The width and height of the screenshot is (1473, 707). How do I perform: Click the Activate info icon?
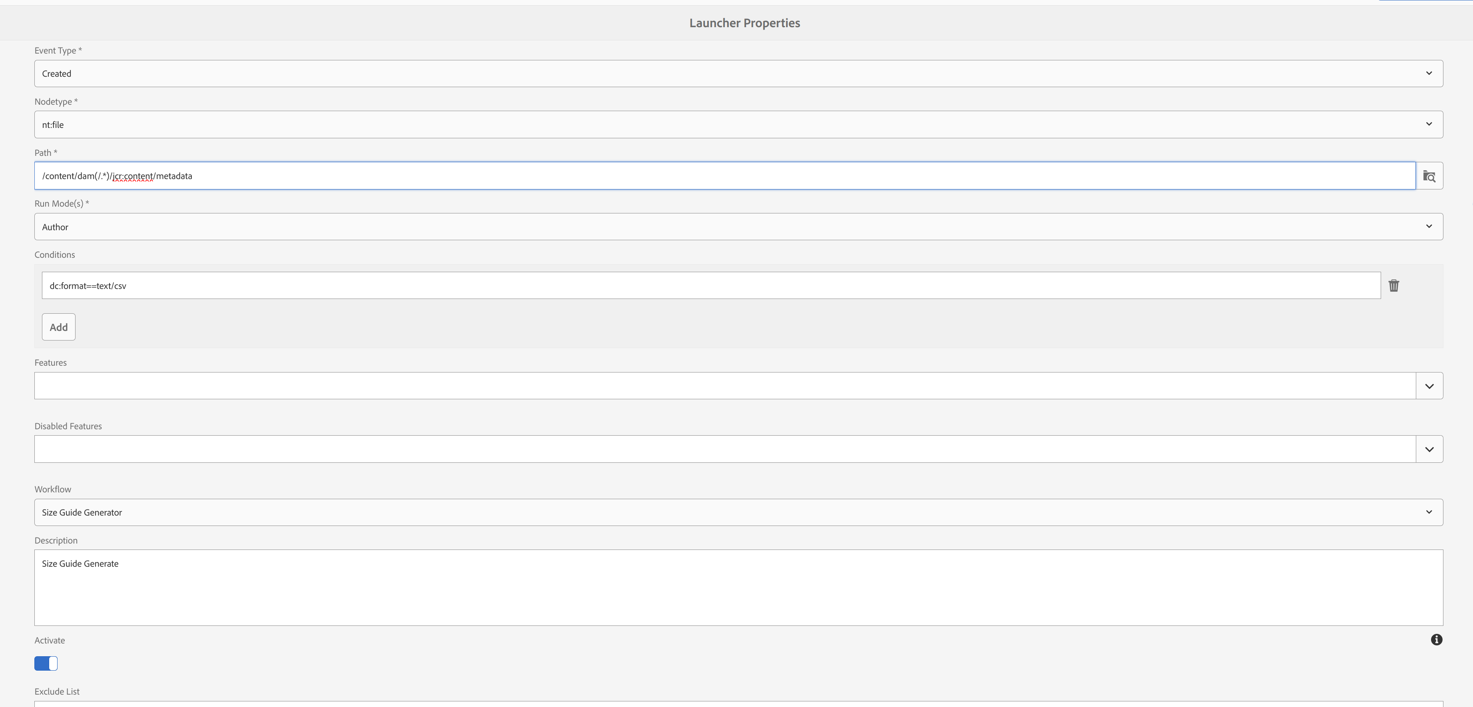coord(1436,639)
